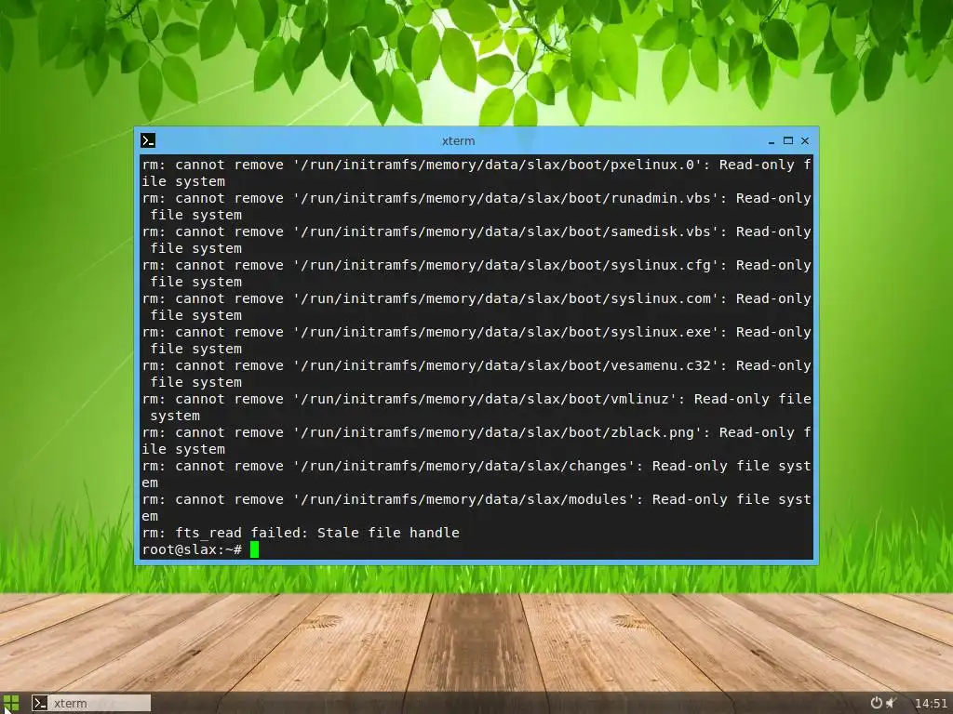Viewport: 953px width, 714px height.
Task: Click the 'fts_read failed: Stale file handle' line
Action: click(x=301, y=533)
